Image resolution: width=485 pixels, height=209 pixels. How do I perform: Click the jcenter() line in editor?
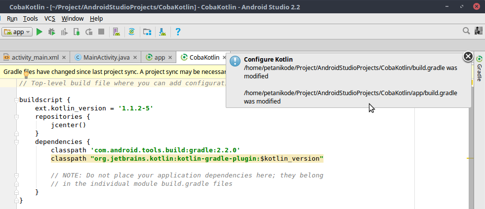pyautogui.click(x=68, y=125)
